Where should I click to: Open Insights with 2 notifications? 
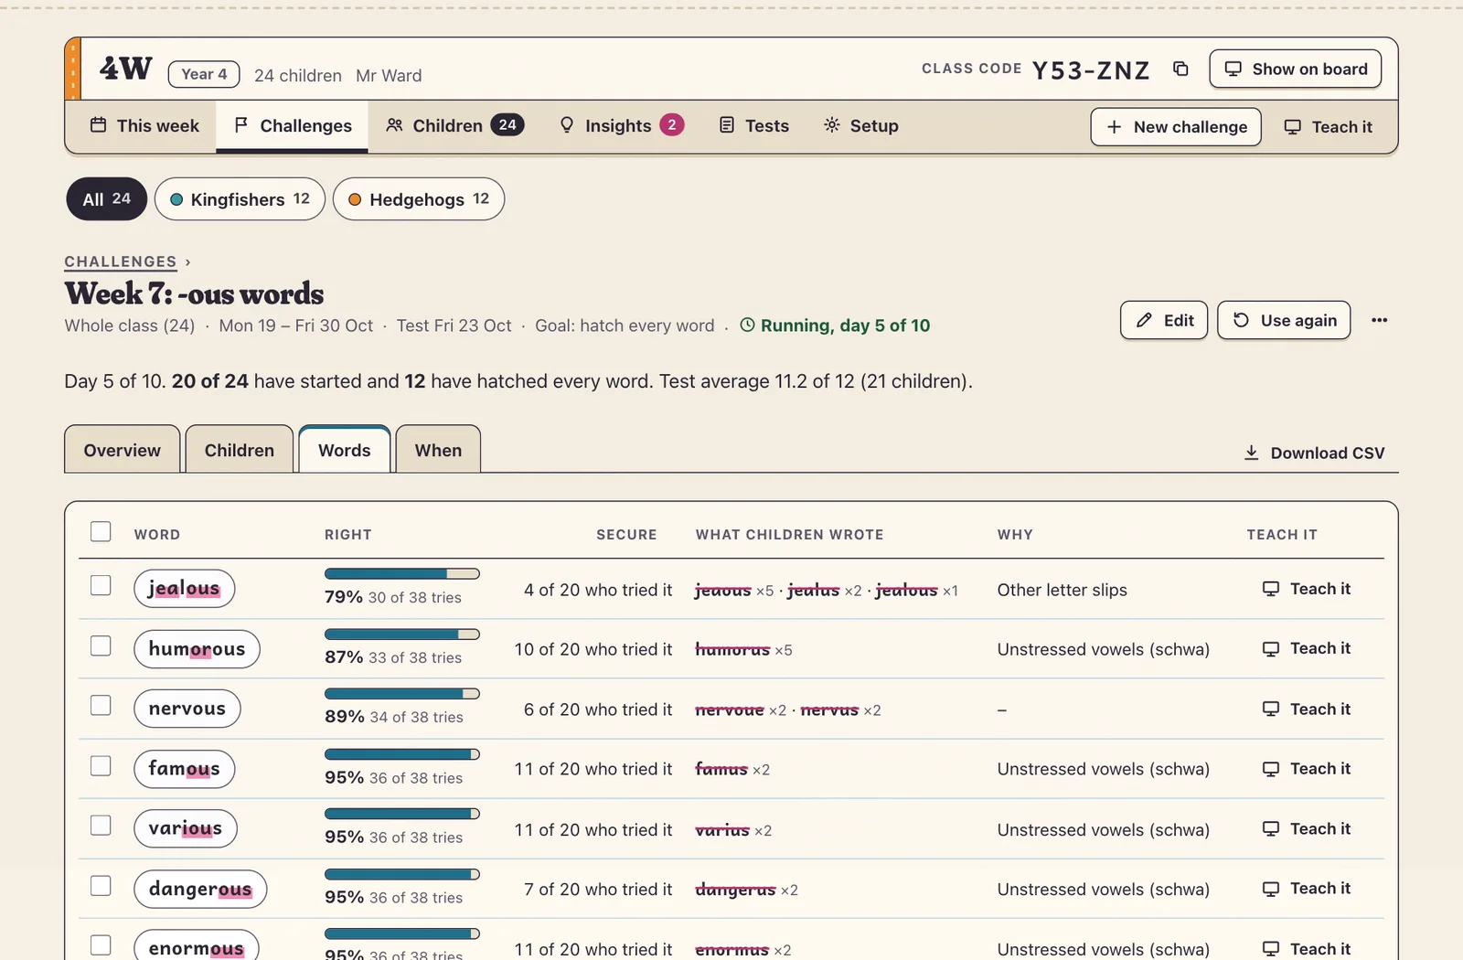pos(622,126)
